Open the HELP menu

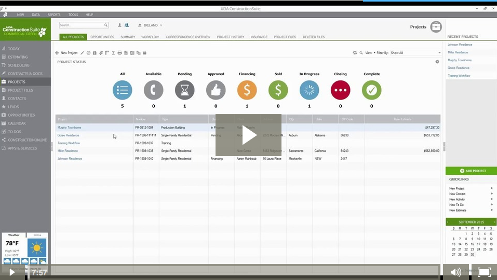click(89, 15)
